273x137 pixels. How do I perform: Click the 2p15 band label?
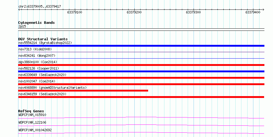(22, 26)
